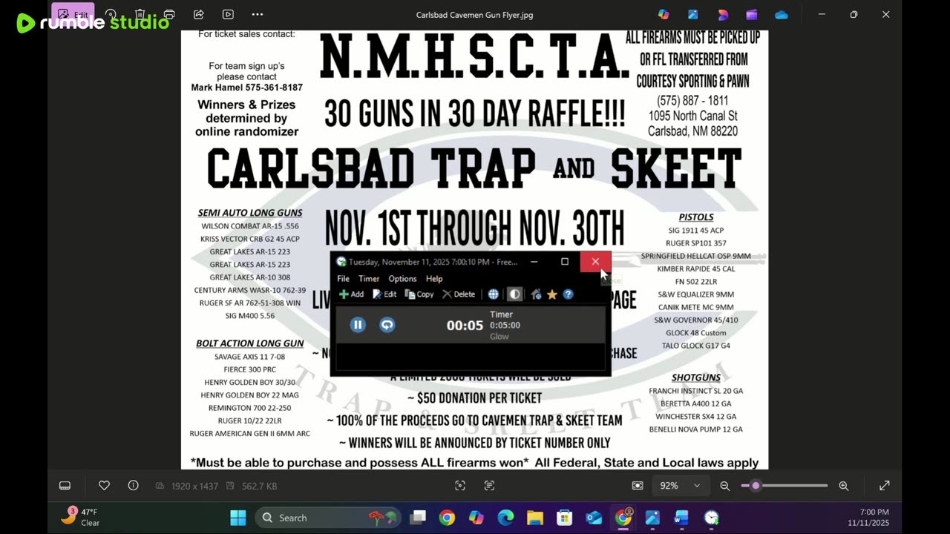Click the home page icon in timer toolbar
950x534 pixels.
[536, 294]
